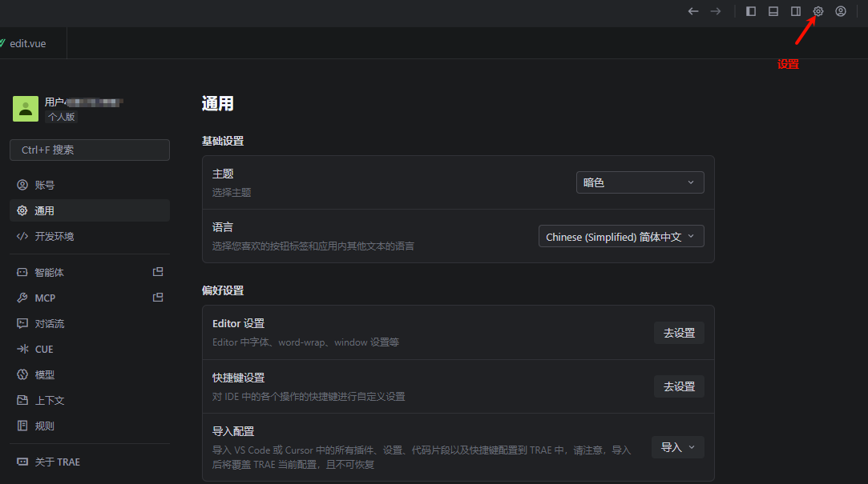
Task: Select the 通用 settings section
Action: [x=90, y=210]
